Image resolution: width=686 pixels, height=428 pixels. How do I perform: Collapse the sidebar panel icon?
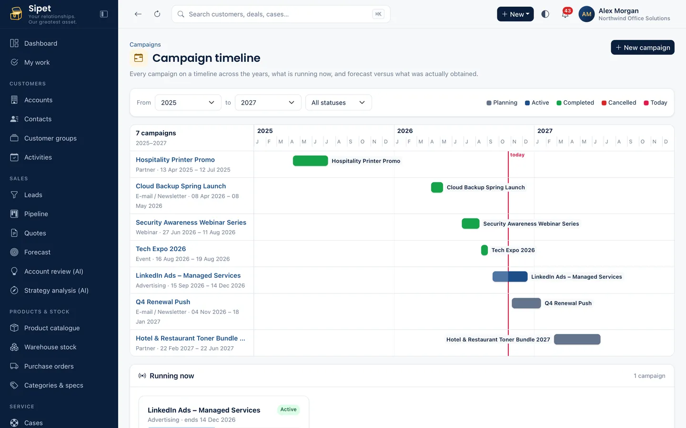click(104, 14)
